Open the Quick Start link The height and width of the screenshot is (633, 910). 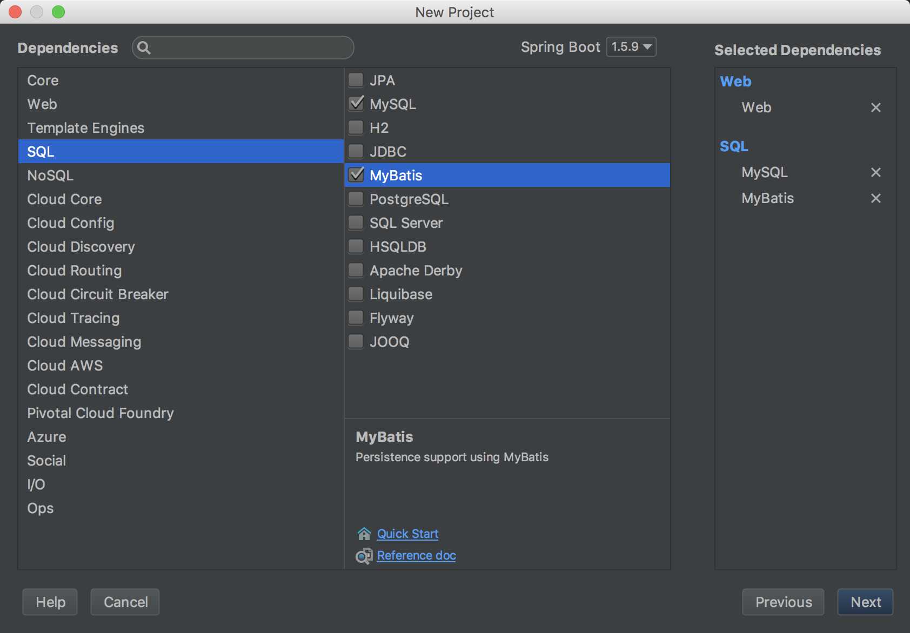(407, 534)
